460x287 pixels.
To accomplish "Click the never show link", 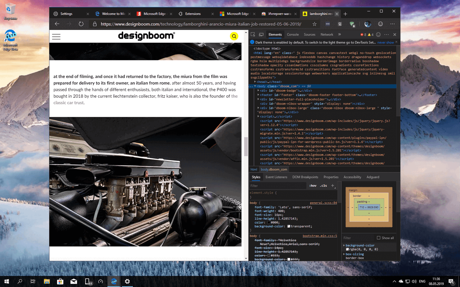I will point(385,43).
